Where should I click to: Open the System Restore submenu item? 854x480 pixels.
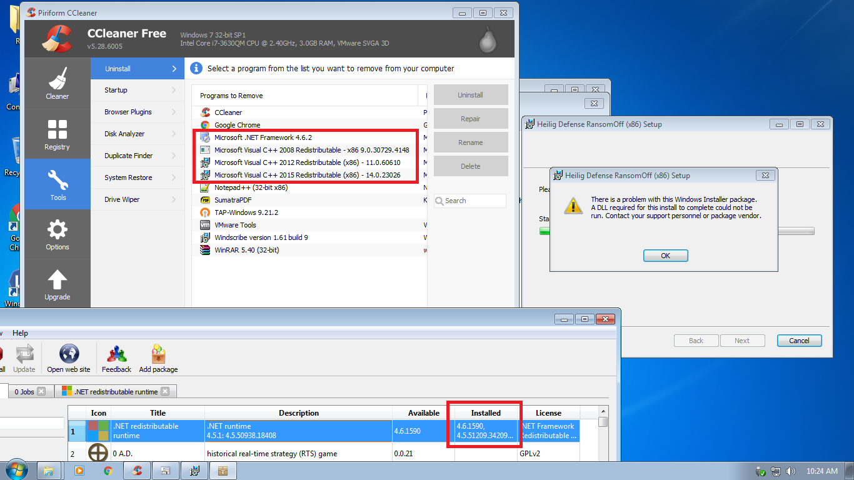click(x=138, y=177)
